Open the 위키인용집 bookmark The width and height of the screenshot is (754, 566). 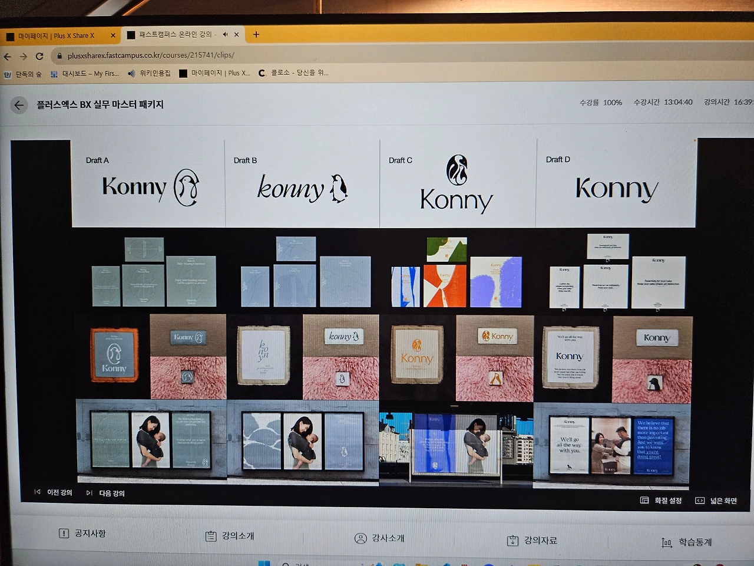pos(149,73)
